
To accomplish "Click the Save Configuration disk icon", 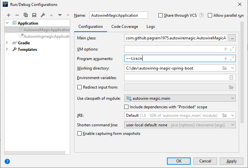I will tap(34, 15).
